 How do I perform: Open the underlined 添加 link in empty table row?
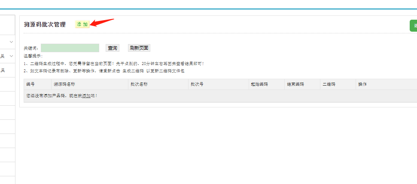point(86,96)
